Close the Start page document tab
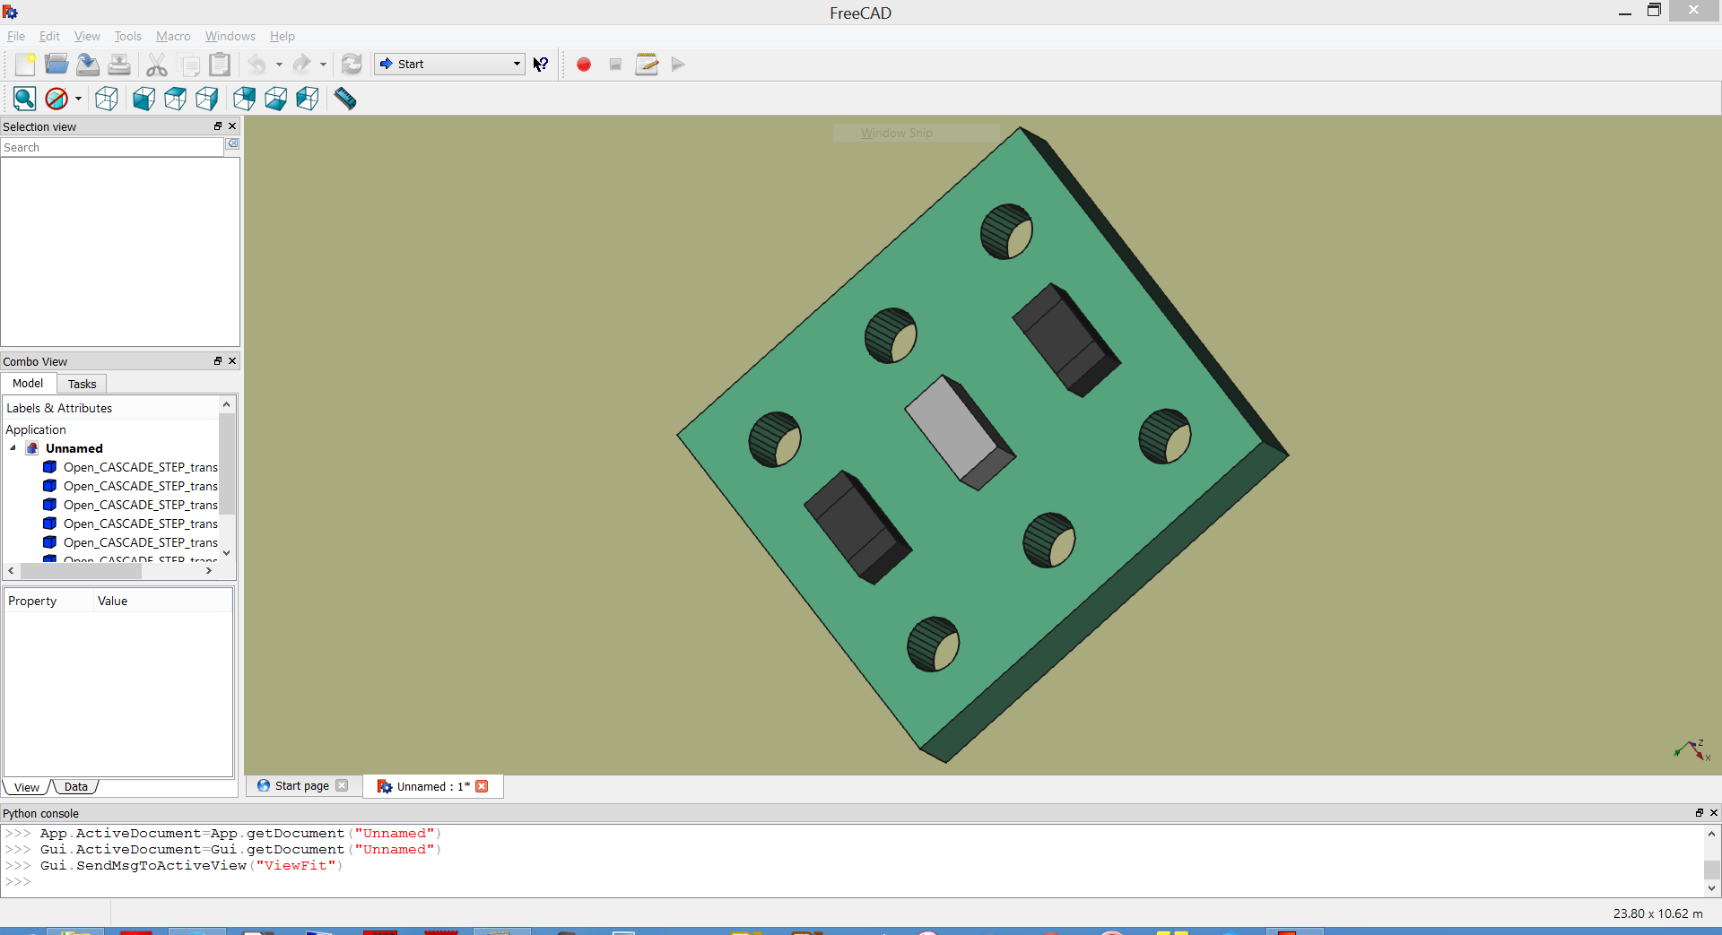The width and height of the screenshot is (1722, 935). pos(342,786)
